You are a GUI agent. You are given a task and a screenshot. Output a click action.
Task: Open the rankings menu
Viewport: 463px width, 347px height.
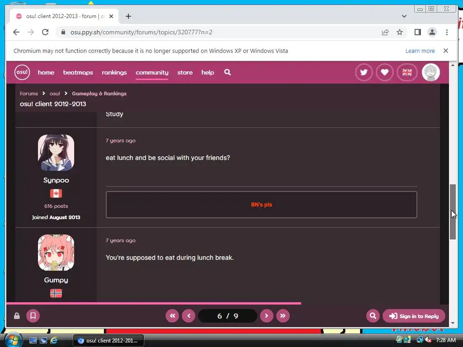(114, 72)
